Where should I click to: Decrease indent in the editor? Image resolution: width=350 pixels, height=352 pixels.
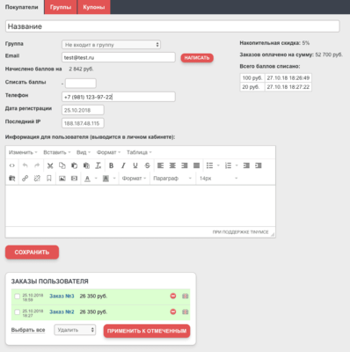(x=246, y=165)
